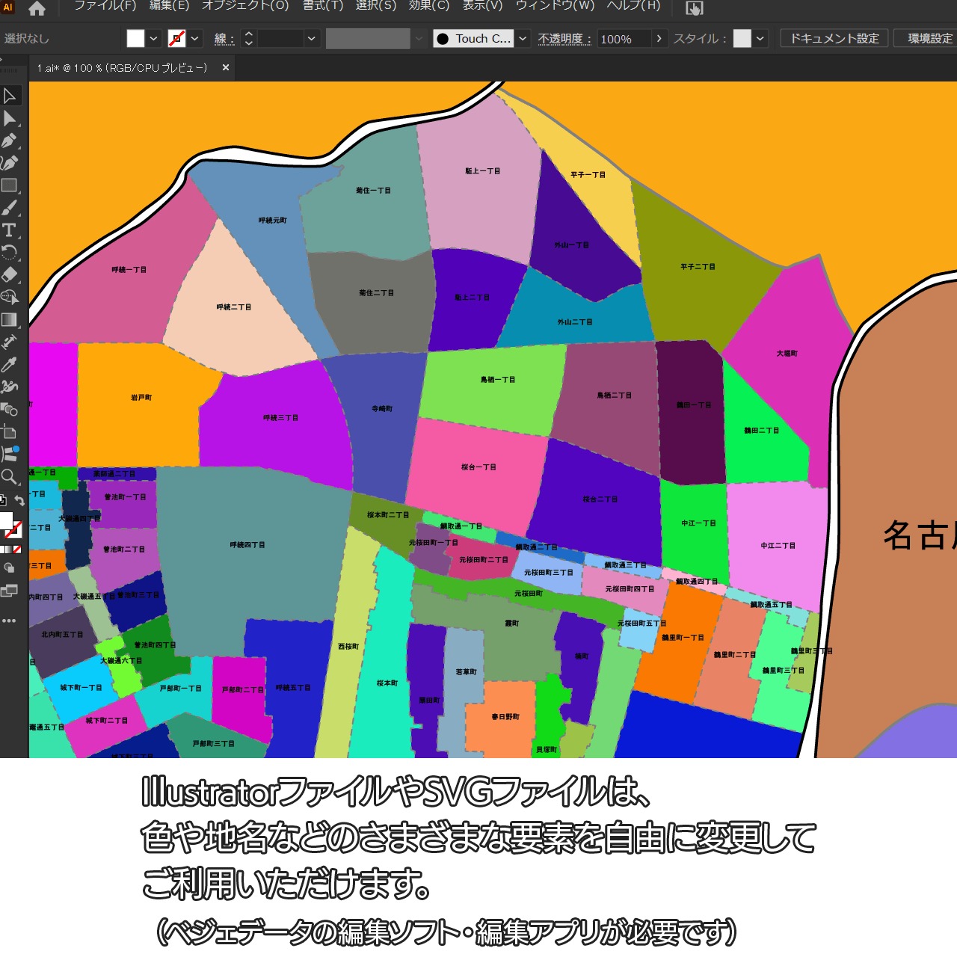
Task: Swap fill and stroke colors
Action: [19, 501]
